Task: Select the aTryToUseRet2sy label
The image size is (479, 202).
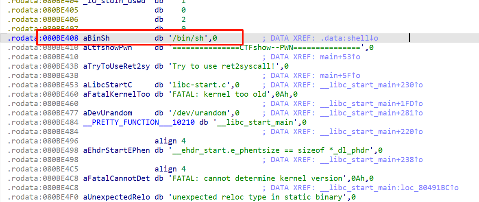Action: 116,66
